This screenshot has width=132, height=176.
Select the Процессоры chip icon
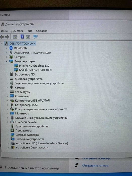click(x=12, y=130)
